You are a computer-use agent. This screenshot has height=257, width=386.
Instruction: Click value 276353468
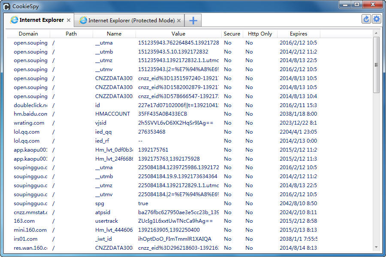[x=152, y=132]
